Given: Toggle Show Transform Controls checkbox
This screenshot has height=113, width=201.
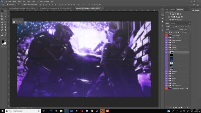Looking at the screenshot, I should (x=24, y=5).
